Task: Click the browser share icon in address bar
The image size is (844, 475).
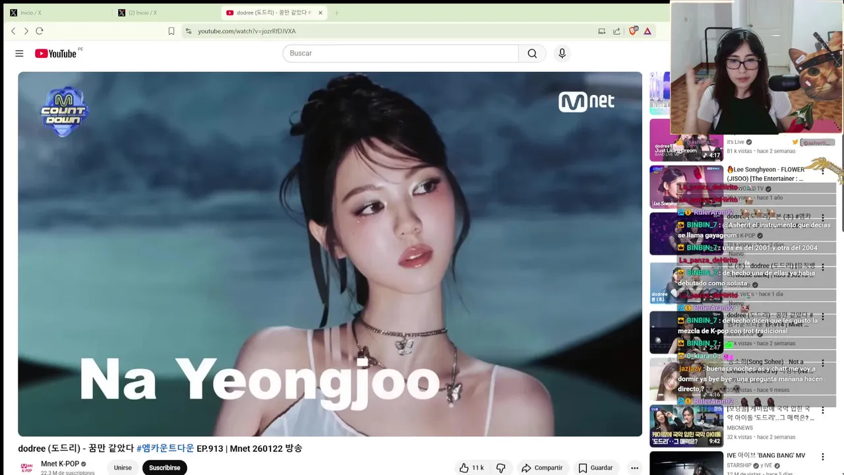Action: pos(617,31)
